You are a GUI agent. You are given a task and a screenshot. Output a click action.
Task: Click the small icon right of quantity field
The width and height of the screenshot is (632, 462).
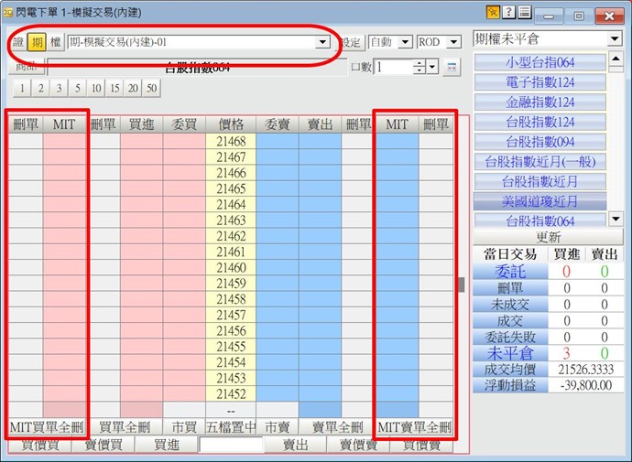pyautogui.click(x=451, y=67)
